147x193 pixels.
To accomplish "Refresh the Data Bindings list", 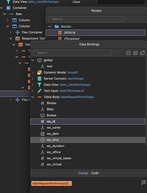I will pyautogui.click(x=142, y=53).
